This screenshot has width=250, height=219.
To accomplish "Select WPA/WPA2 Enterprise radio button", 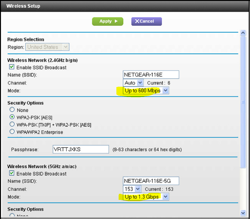I will click(12, 132).
